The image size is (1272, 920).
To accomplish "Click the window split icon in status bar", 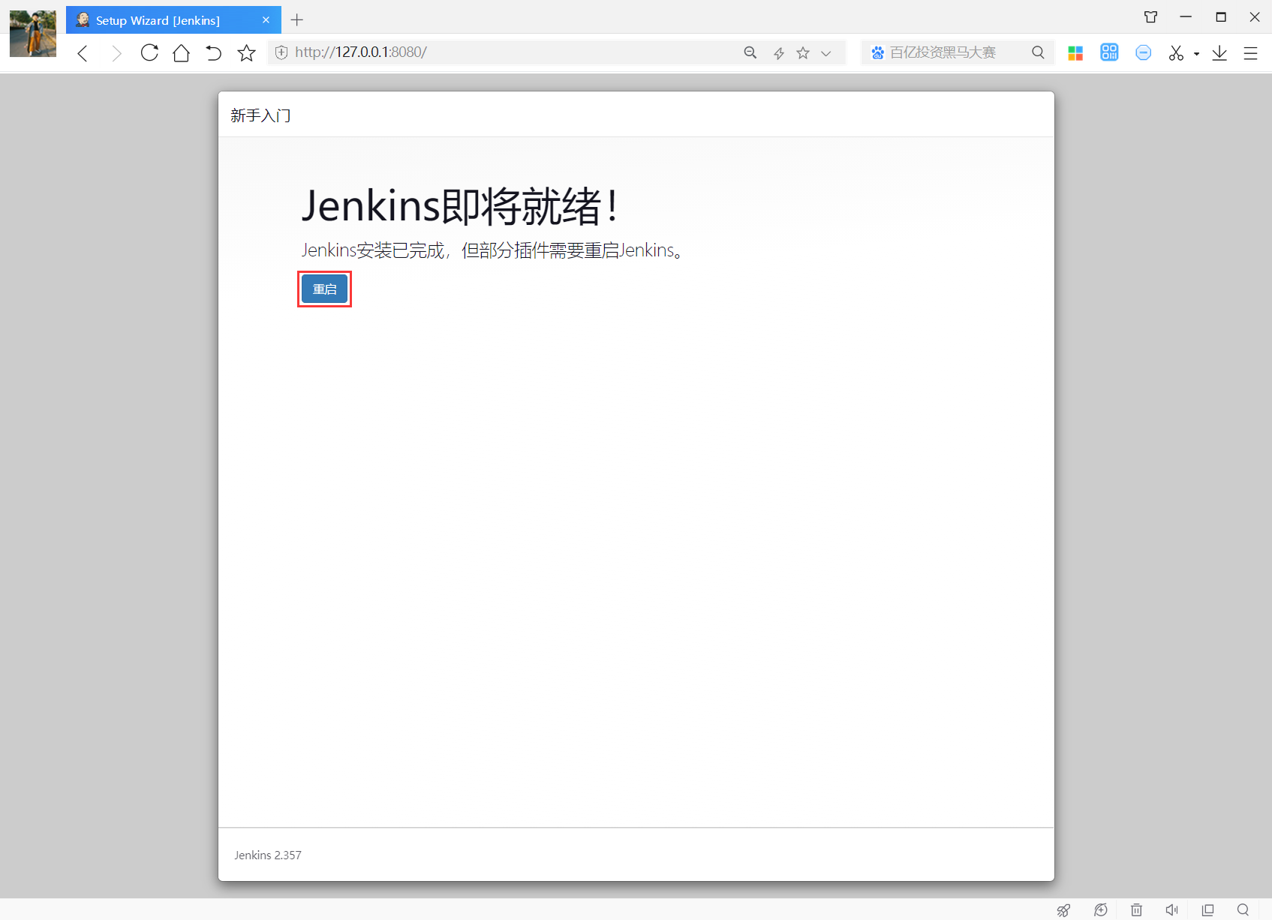I will [x=1207, y=910].
